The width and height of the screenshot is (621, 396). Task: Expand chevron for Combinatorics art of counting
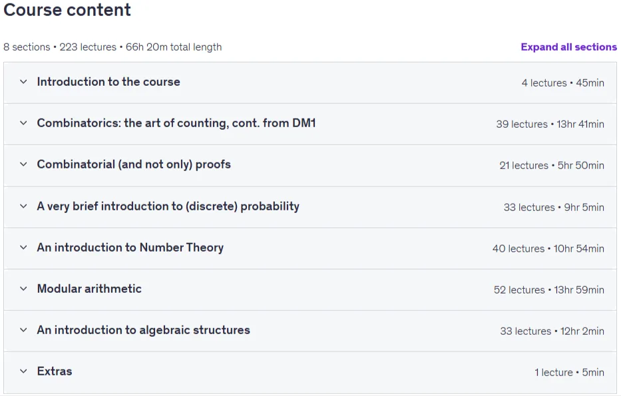tap(23, 123)
